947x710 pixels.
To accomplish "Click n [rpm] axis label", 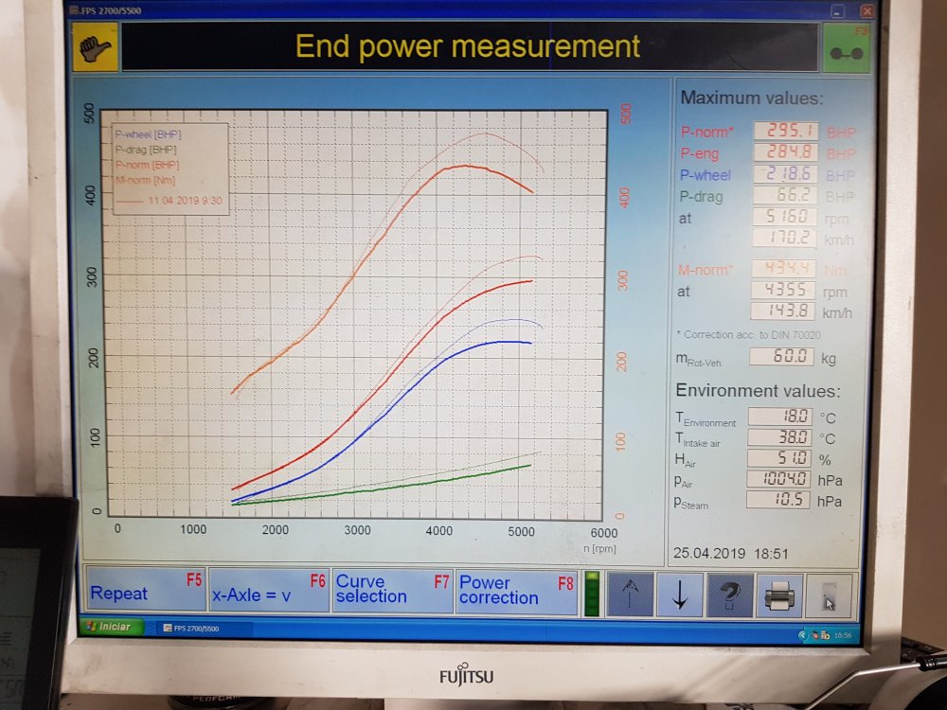I will click(599, 548).
